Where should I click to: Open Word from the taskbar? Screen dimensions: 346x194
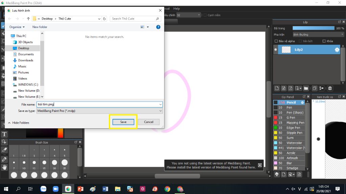[x=105, y=189]
